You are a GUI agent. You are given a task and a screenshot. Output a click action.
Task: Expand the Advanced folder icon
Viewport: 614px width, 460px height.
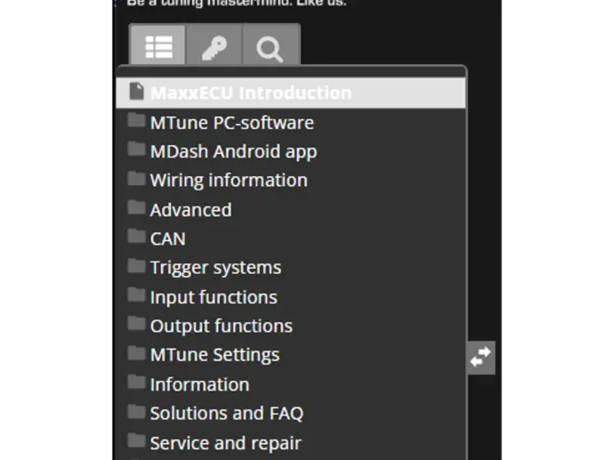pos(136,207)
